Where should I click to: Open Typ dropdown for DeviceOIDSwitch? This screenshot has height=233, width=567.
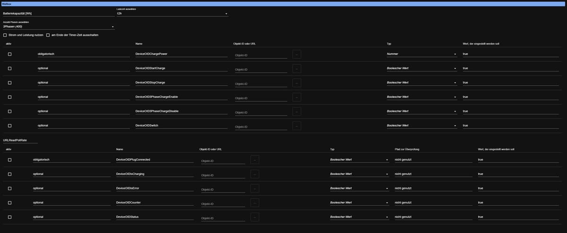(421, 126)
